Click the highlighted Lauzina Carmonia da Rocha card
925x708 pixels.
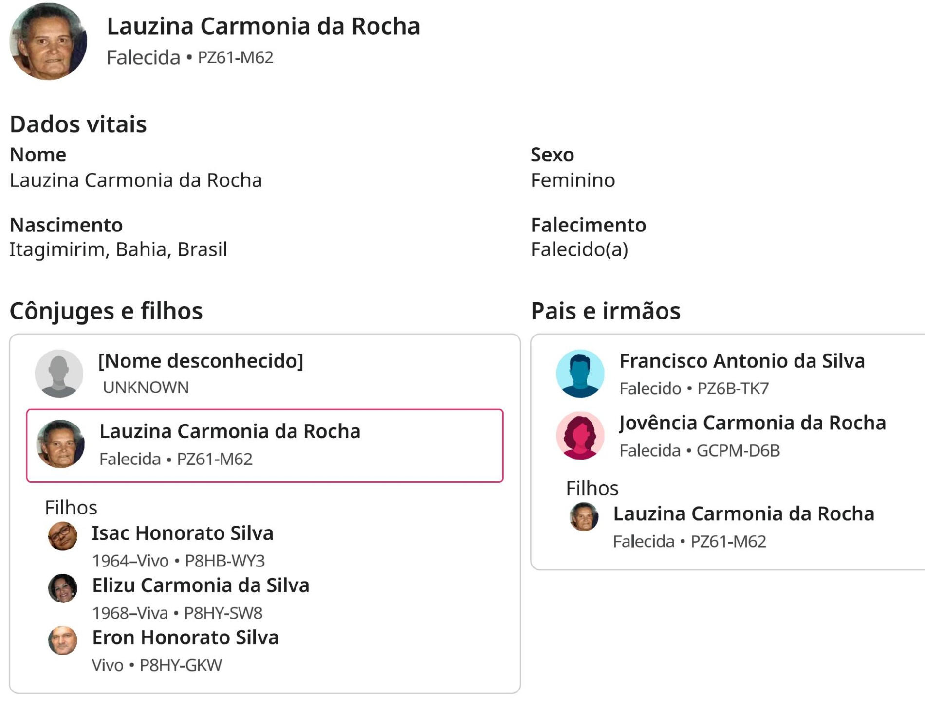pyautogui.click(x=265, y=445)
